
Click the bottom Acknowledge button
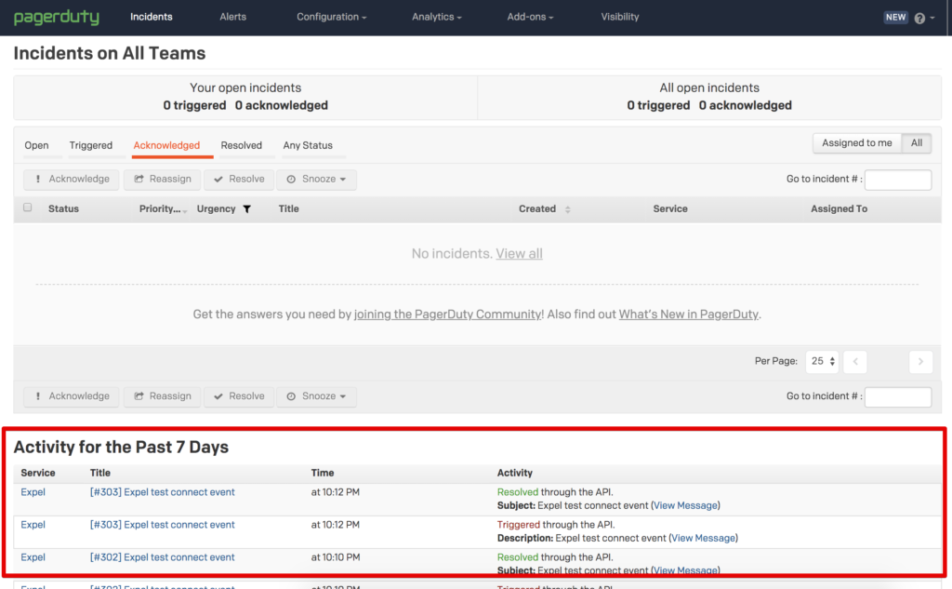coord(71,396)
